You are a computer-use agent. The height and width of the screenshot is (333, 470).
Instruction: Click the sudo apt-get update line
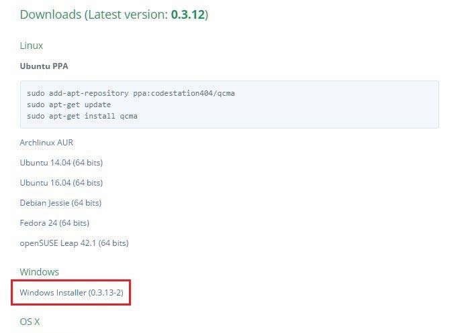pyautogui.click(x=69, y=105)
